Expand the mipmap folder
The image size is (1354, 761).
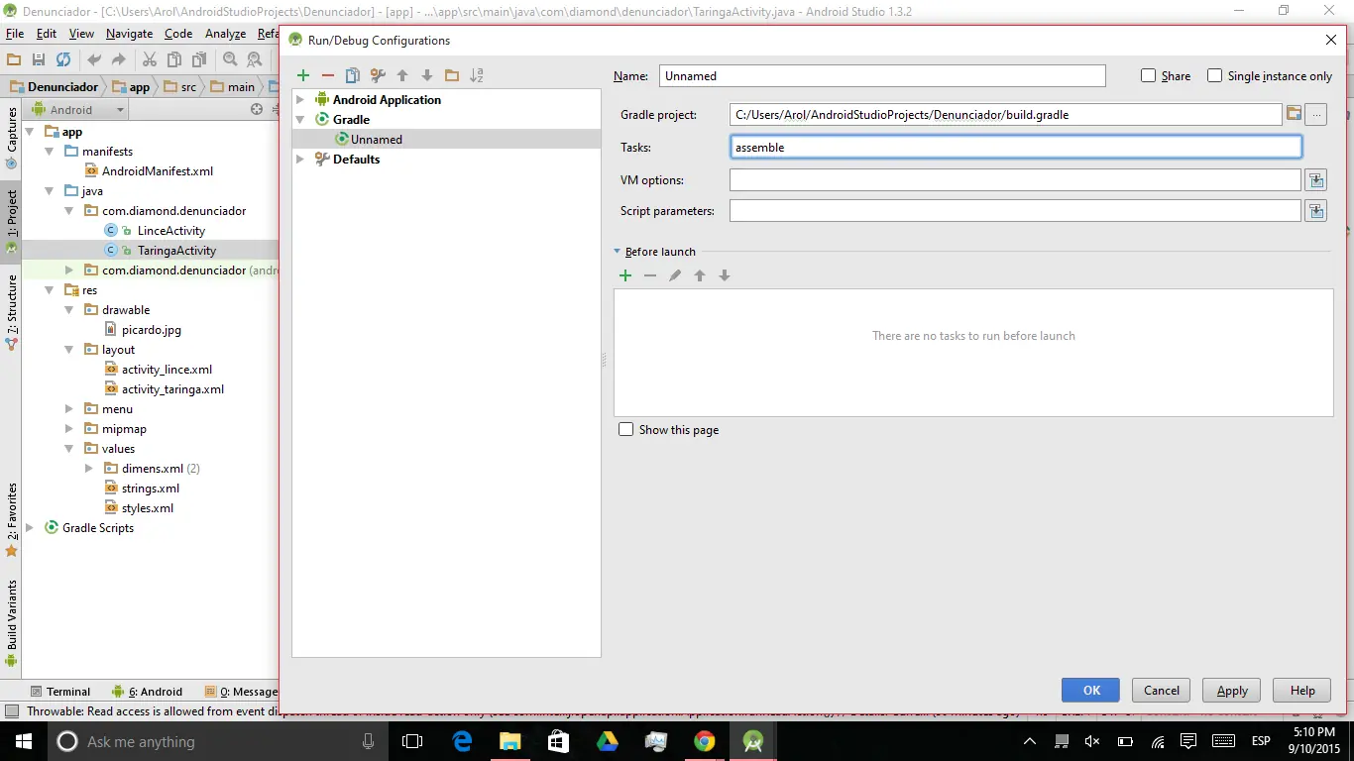click(68, 429)
